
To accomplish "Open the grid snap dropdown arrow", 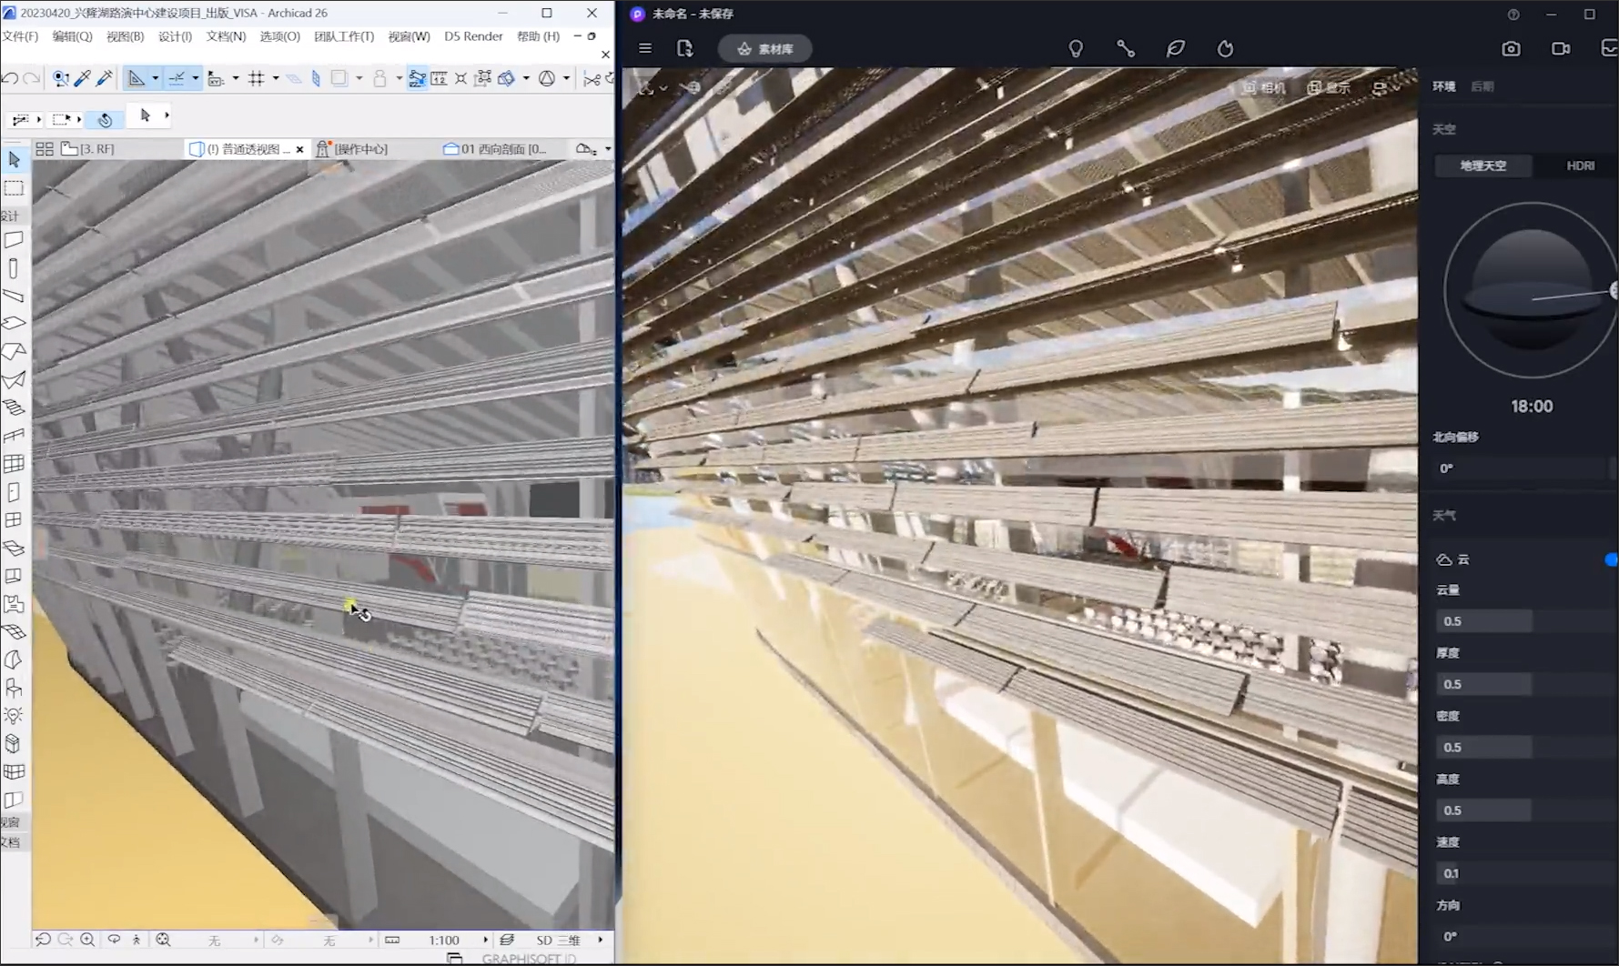I will tap(276, 79).
